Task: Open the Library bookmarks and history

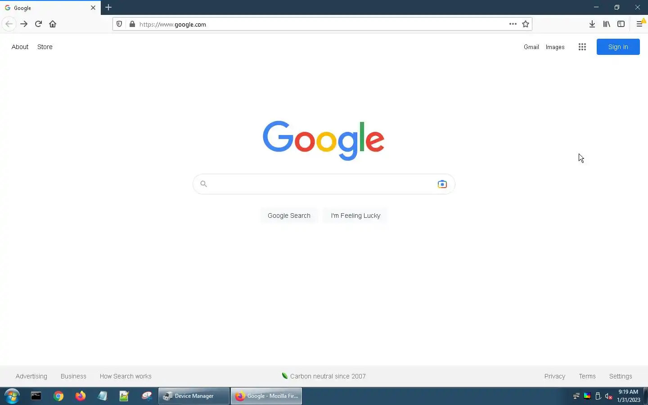Action: click(x=607, y=24)
